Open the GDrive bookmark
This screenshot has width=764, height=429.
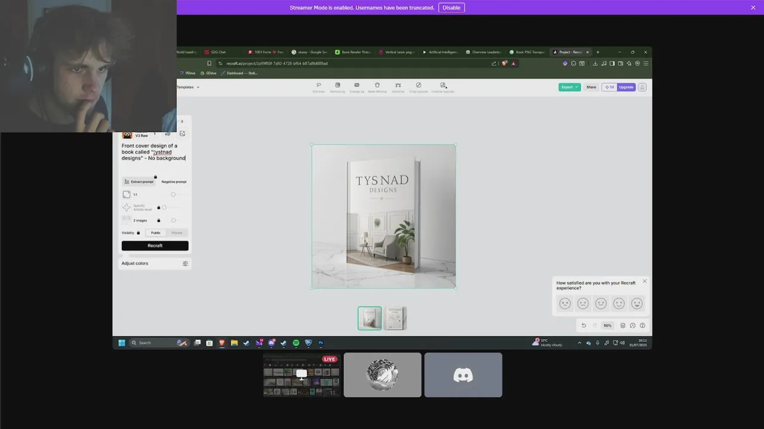[208, 73]
